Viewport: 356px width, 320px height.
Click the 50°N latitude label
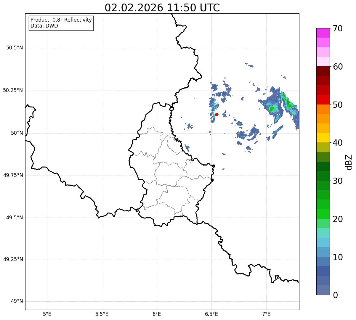coord(17,133)
